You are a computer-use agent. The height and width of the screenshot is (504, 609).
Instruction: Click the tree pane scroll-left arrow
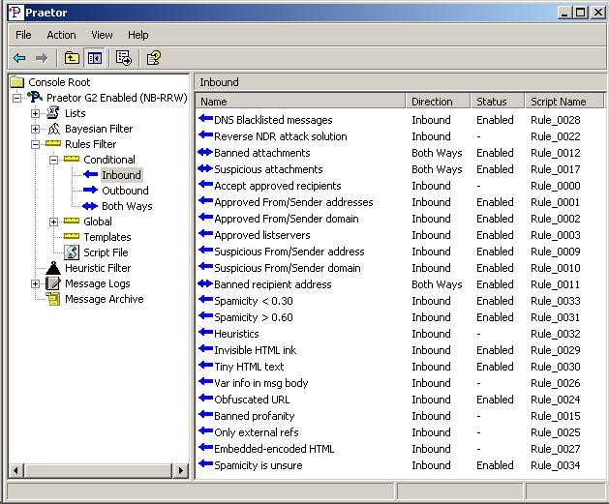pyautogui.click(x=15, y=471)
